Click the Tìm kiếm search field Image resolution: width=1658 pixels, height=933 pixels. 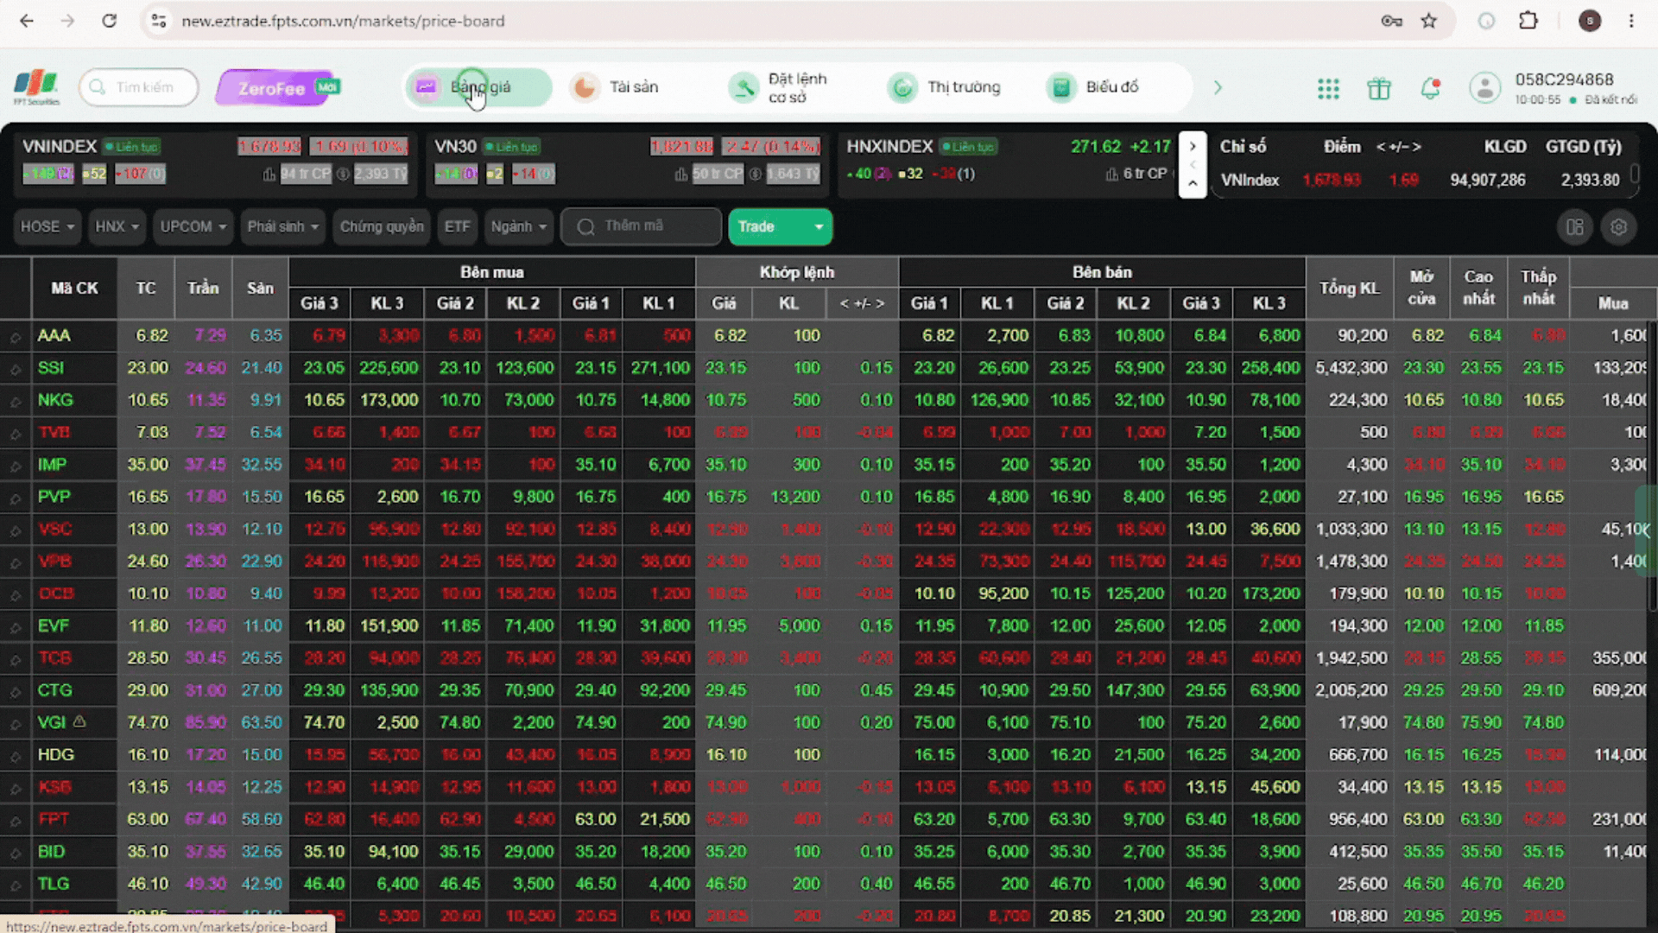coord(139,87)
